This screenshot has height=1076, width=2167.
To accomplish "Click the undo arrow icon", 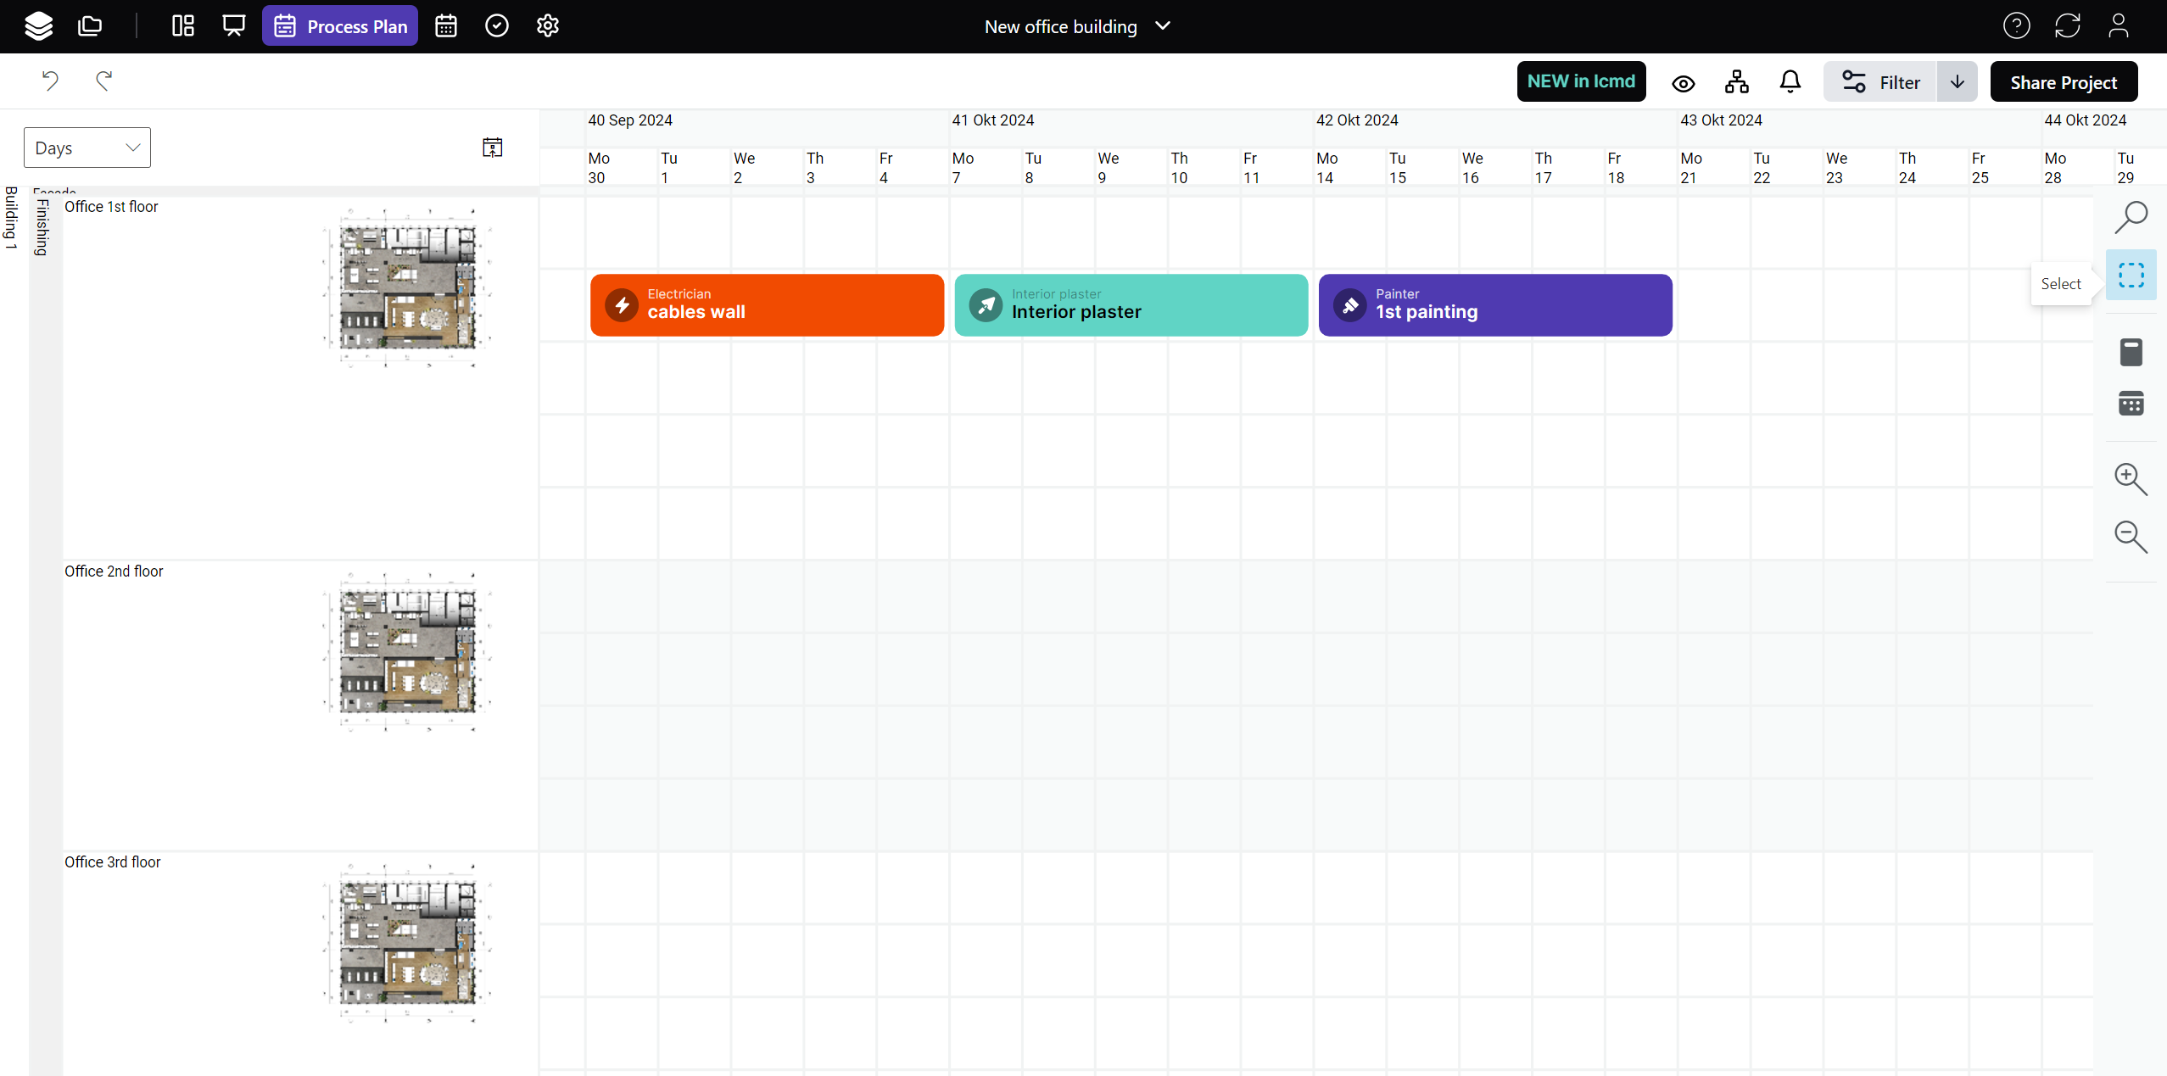I will click(x=50, y=81).
